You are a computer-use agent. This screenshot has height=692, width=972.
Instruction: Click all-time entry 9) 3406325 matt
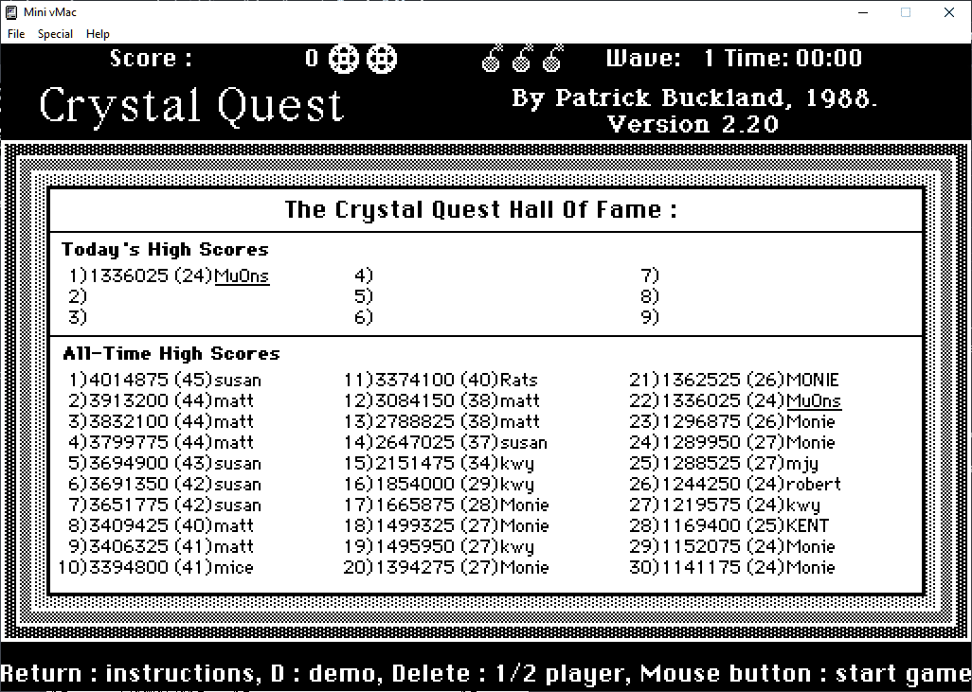161,546
